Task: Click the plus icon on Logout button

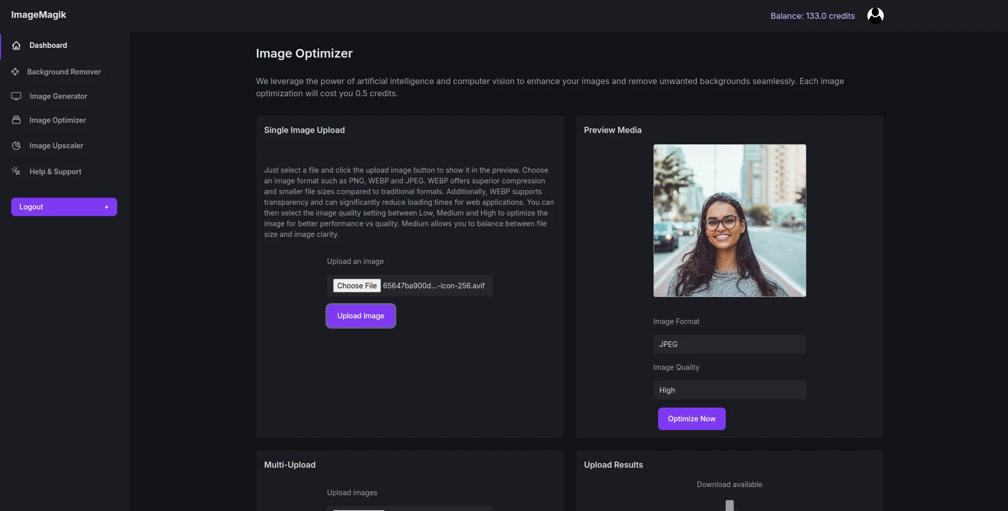Action: click(106, 207)
